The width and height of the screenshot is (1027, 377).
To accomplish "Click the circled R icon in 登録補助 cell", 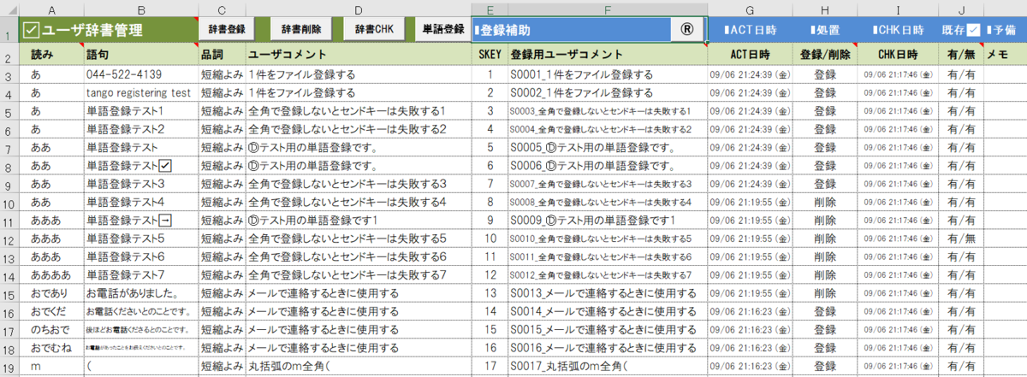I will (x=687, y=29).
